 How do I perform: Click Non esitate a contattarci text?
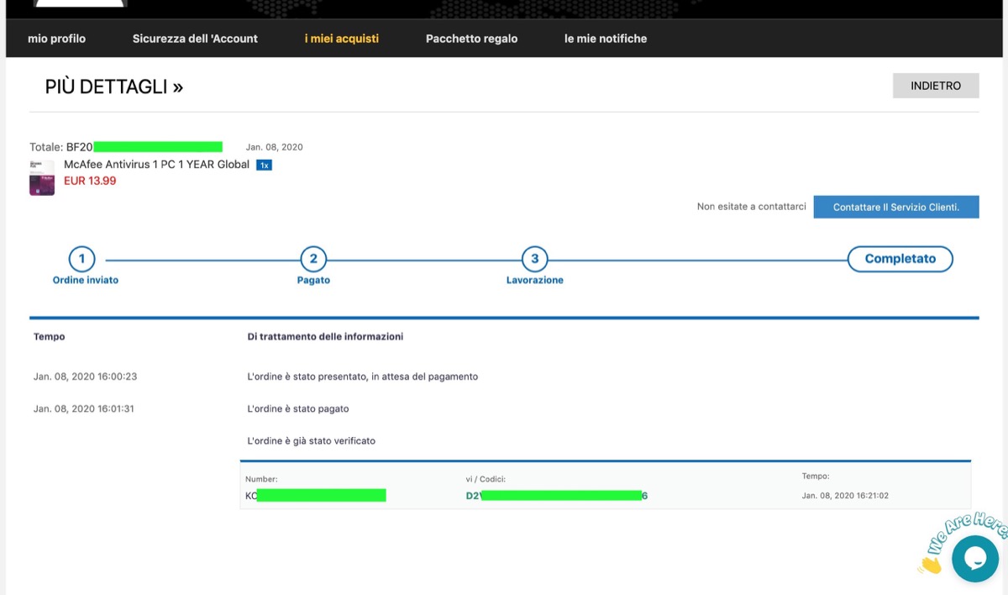[751, 207]
